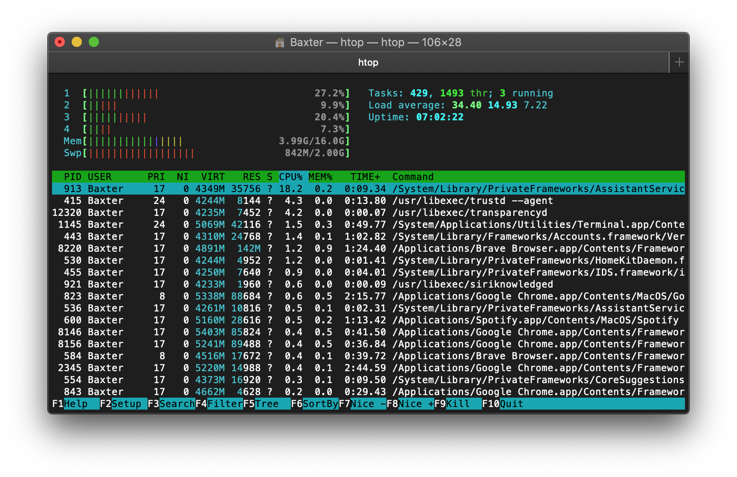Click CPU 2 usage meter at 9.9%

tap(207, 105)
